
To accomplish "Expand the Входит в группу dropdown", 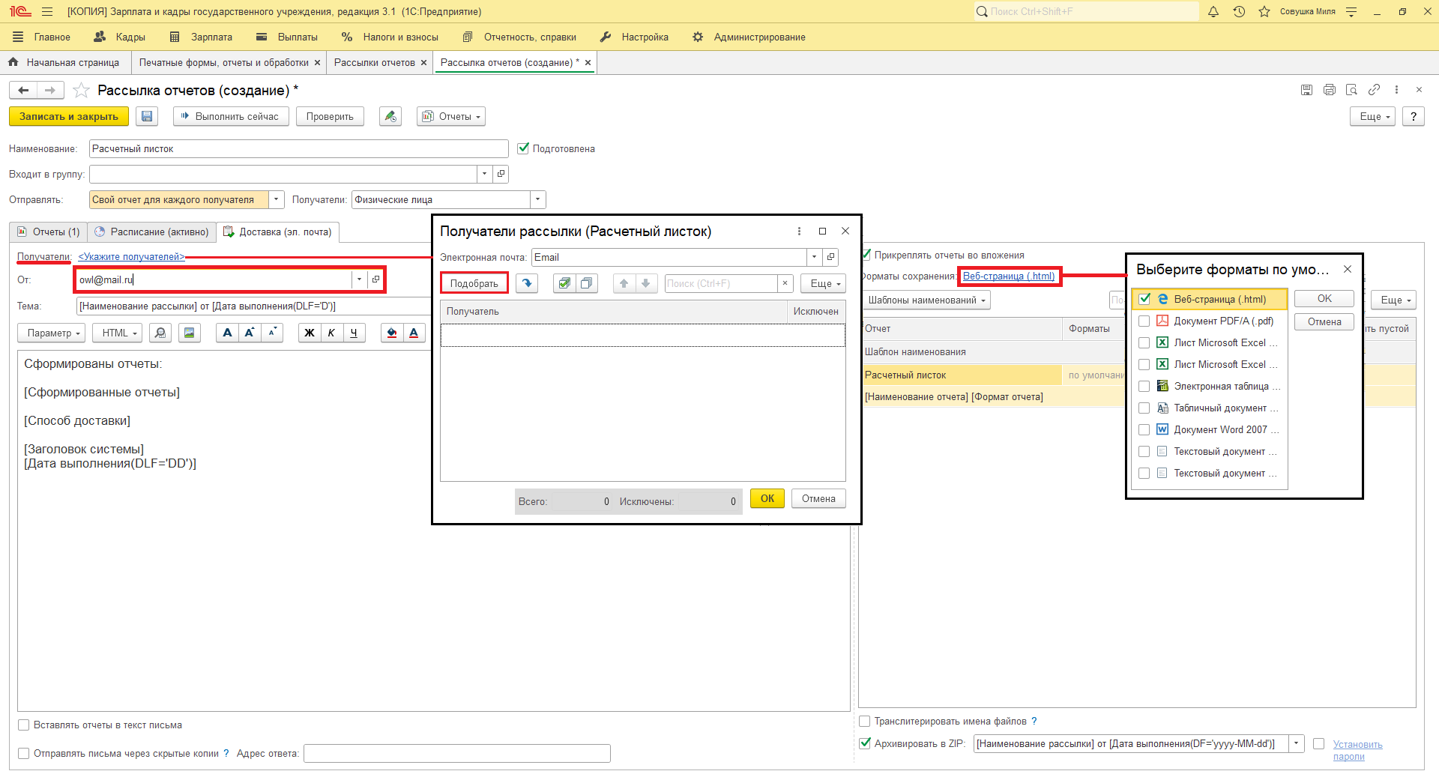I will coord(484,174).
